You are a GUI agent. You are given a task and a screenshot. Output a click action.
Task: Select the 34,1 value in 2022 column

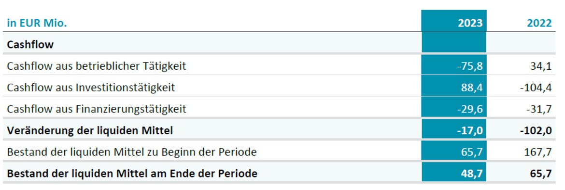tap(540, 66)
